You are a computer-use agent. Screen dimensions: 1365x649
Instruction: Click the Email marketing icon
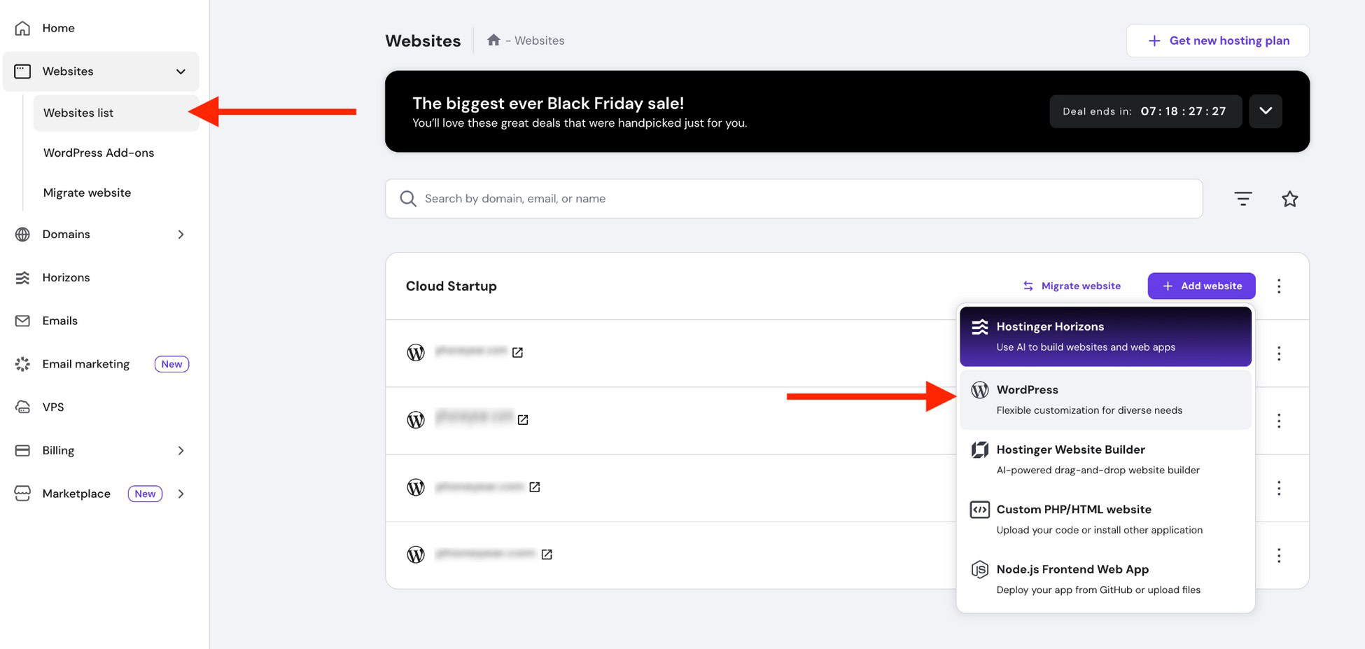22,364
